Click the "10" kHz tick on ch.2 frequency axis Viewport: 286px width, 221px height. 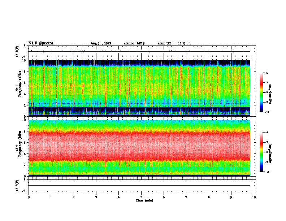24,120
